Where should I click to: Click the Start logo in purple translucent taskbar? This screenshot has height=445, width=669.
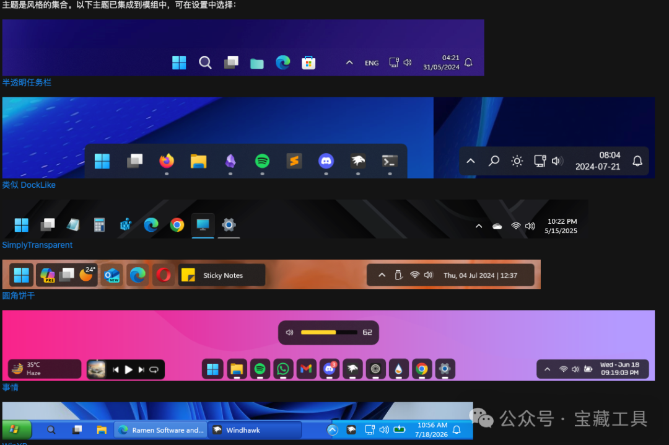(179, 63)
